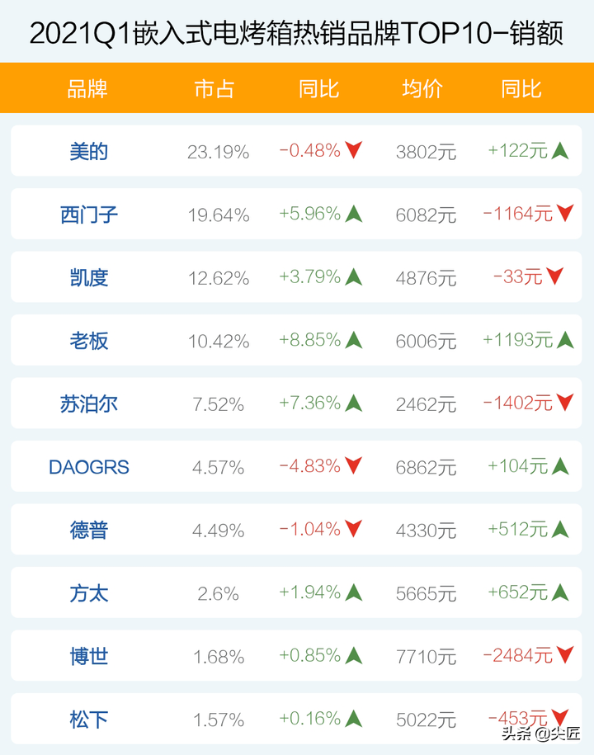
Task: Click the chart title text at top
Action: (296, 33)
